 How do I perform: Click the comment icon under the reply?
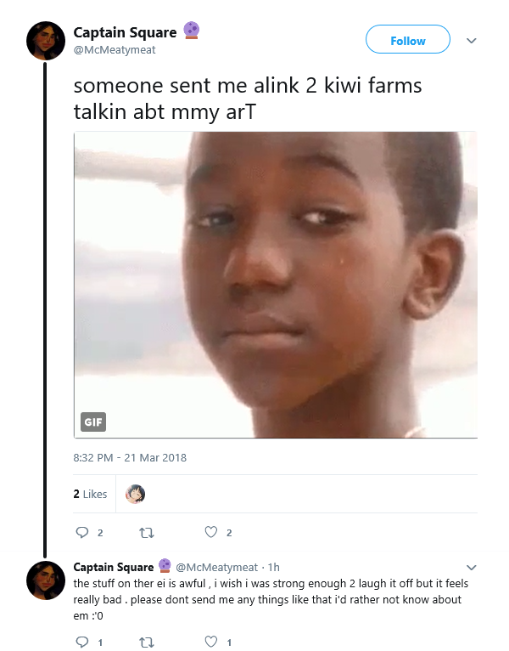82,642
